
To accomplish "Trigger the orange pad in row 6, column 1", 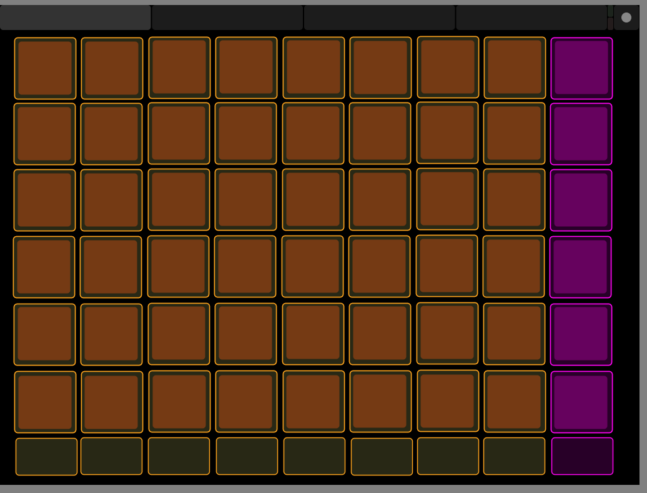I will click(45, 402).
